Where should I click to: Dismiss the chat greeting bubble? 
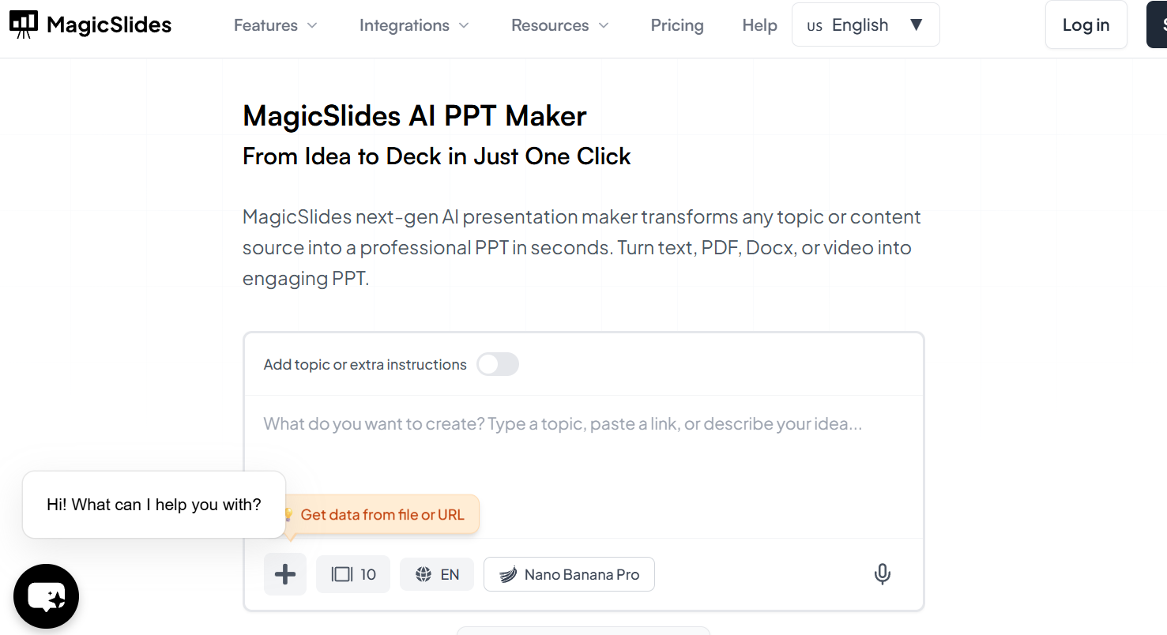click(153, 504)
